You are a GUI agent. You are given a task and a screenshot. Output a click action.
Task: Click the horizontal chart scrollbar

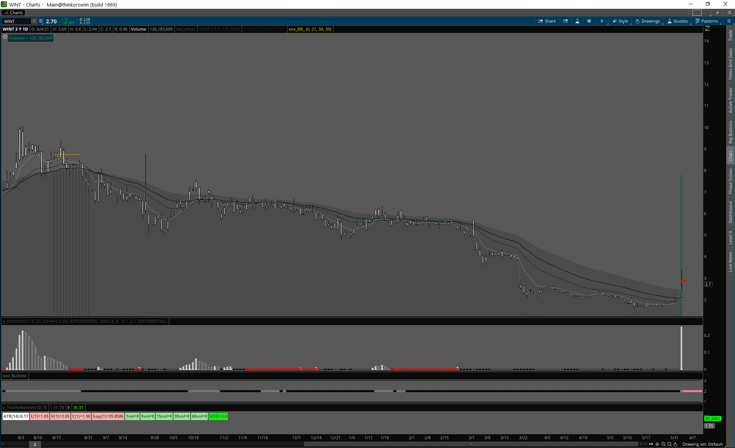471,444
